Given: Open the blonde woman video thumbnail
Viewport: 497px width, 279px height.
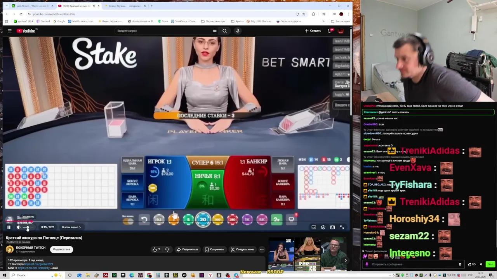Looking at the screenshot, I should click(x=307, y=254).
